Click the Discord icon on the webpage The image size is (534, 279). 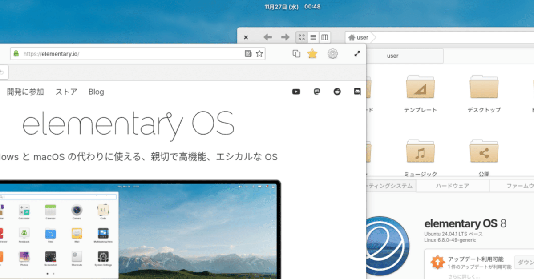pyautogui.click(x=357, y=92)
